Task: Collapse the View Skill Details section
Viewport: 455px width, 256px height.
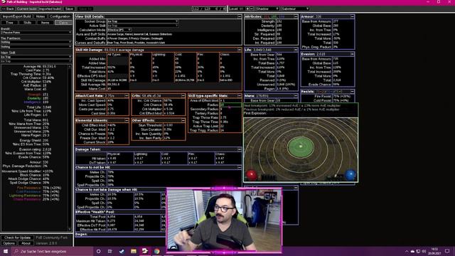Action: 239,16
